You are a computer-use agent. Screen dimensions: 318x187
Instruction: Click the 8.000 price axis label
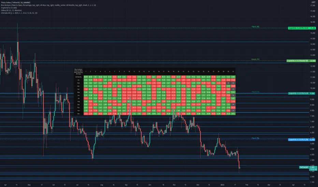[313, 111]
